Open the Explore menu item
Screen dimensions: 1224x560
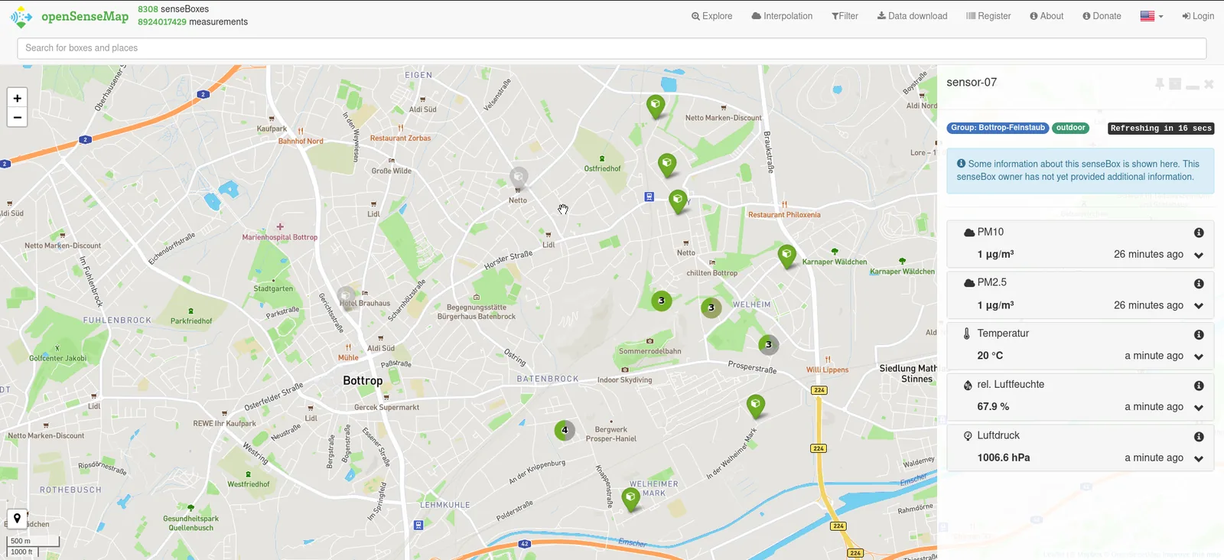tap(711, 16)
